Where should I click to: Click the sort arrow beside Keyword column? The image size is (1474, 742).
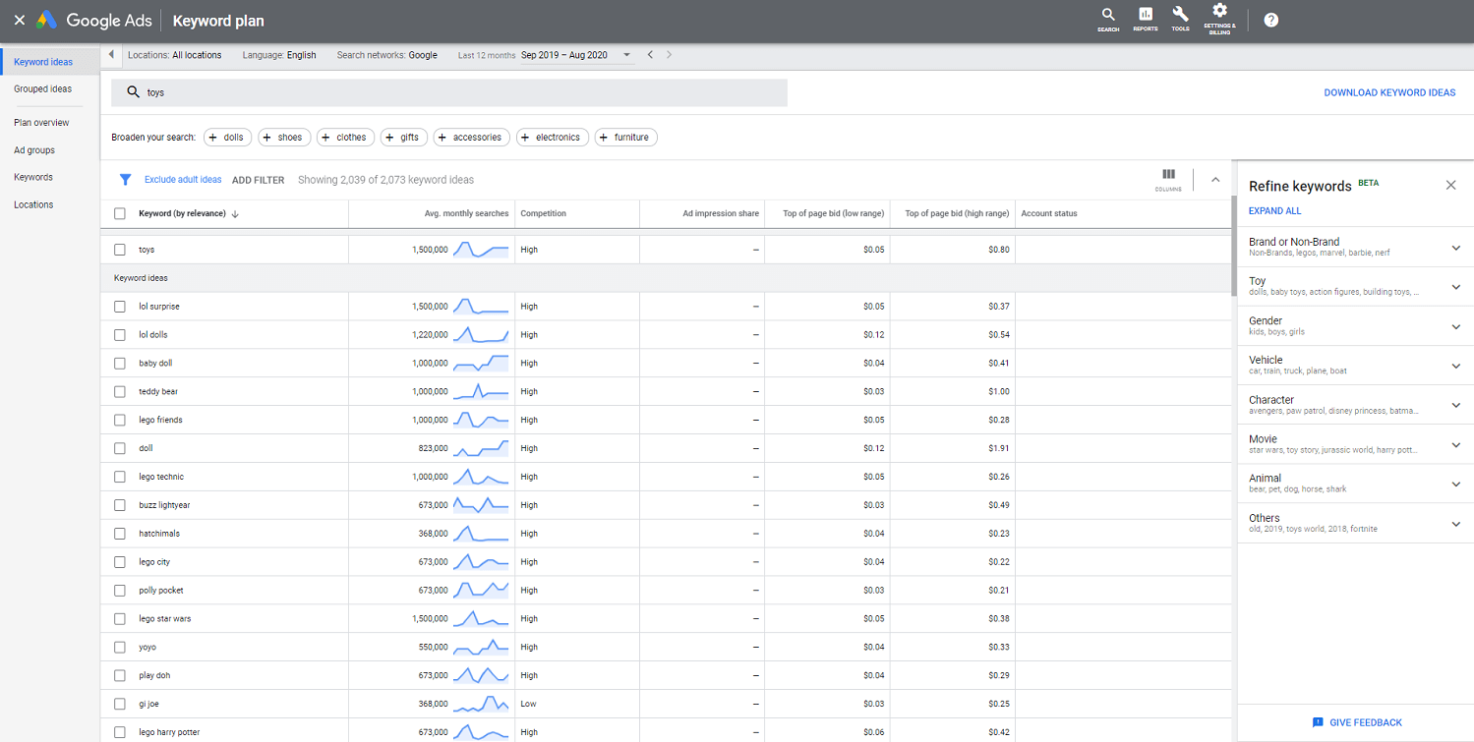(x=235, y=213)
